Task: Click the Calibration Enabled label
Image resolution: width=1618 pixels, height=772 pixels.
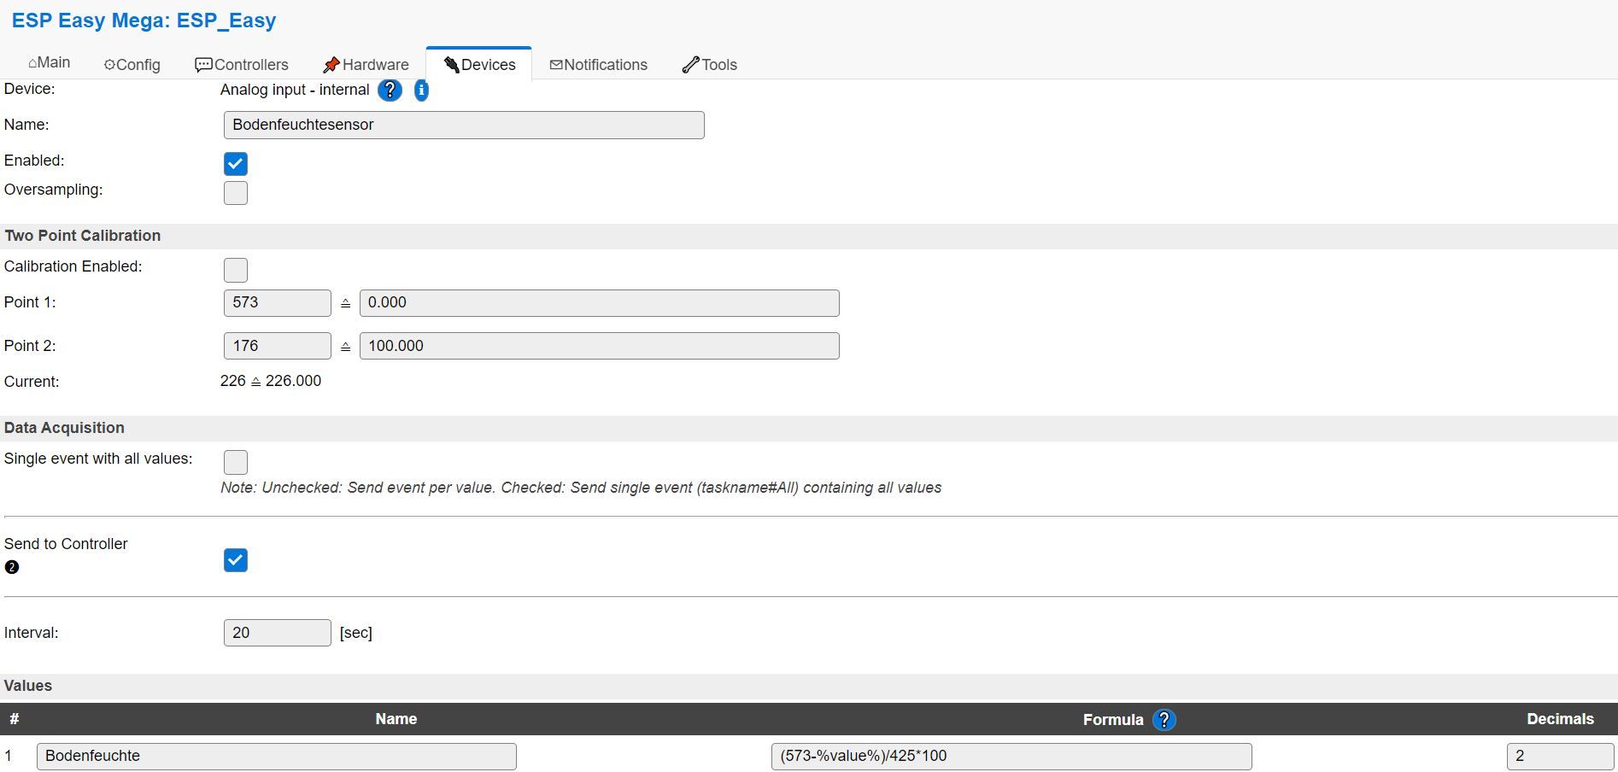Action: tap(73, 266)
